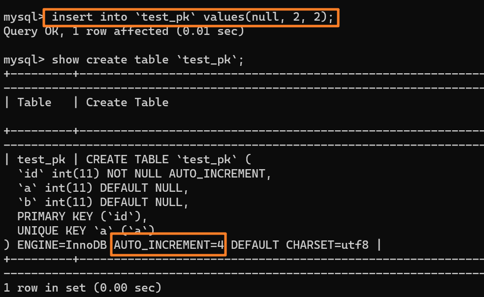This screenshot has width=484, height=297.
Task: Click the `a` int(11) DEFAULT NULL line
Action: (x=103, y=188)
